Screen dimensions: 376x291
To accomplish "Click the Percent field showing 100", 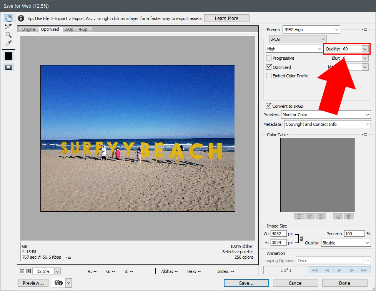I will point(354,233).
